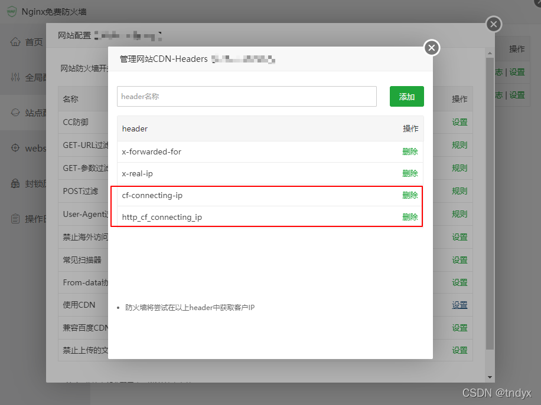Open 规则 for the User-Agent row
This screenshot has height=405, width=541.
[459, 214]
